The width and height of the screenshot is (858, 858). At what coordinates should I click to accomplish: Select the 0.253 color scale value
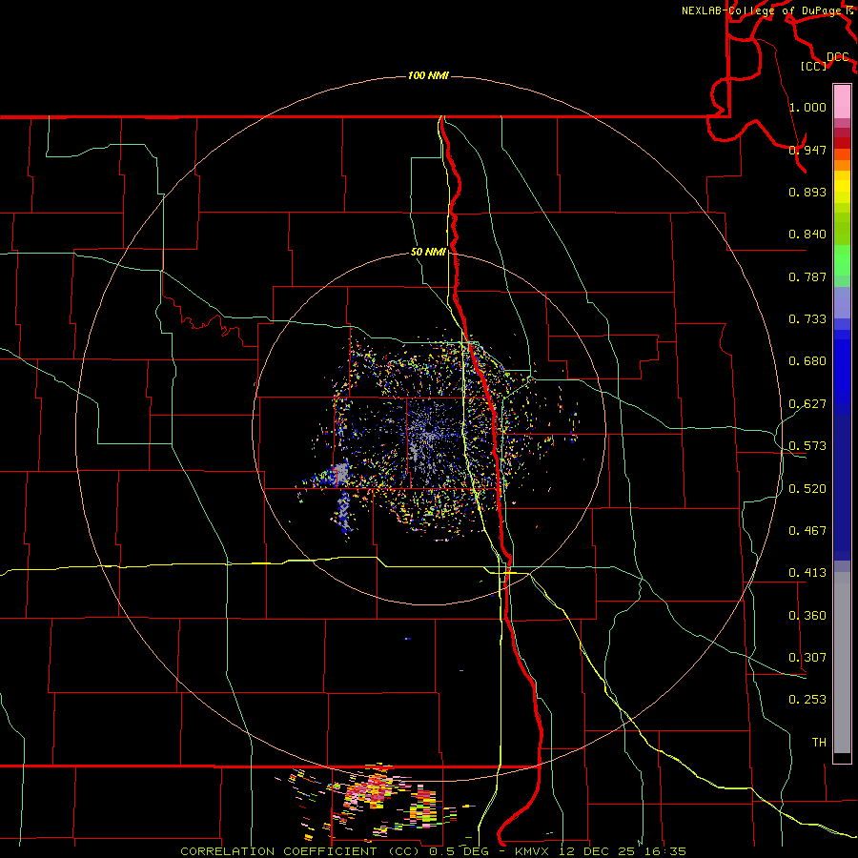coord(807,700)
